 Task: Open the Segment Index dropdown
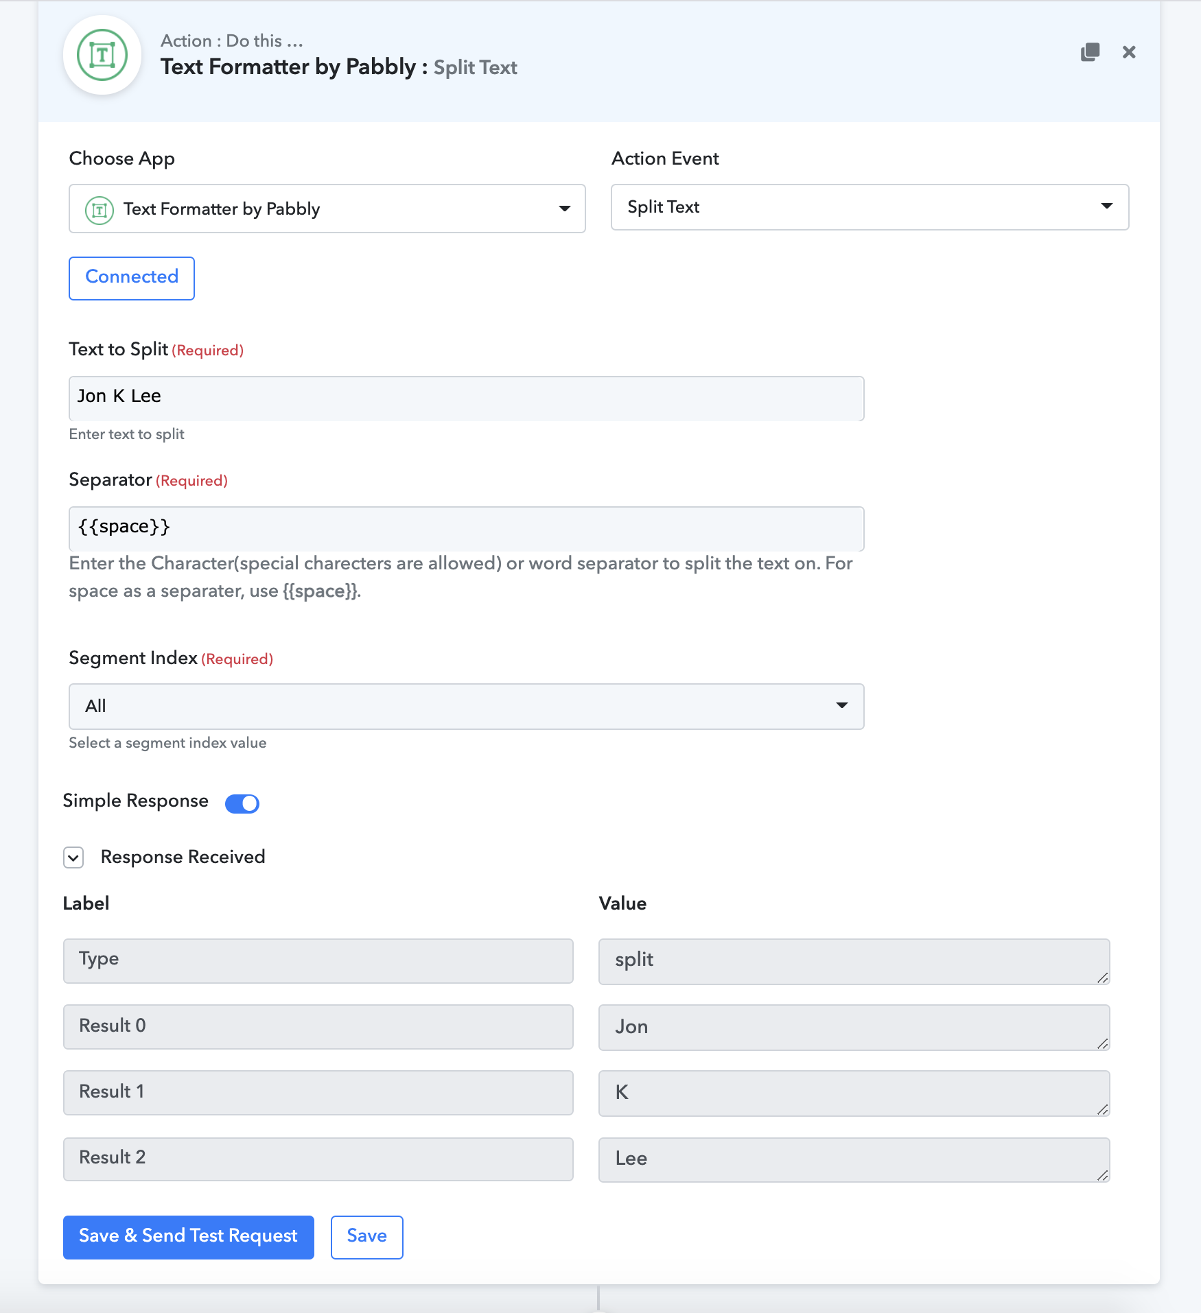pyautogui.click(x=467, y=706)
